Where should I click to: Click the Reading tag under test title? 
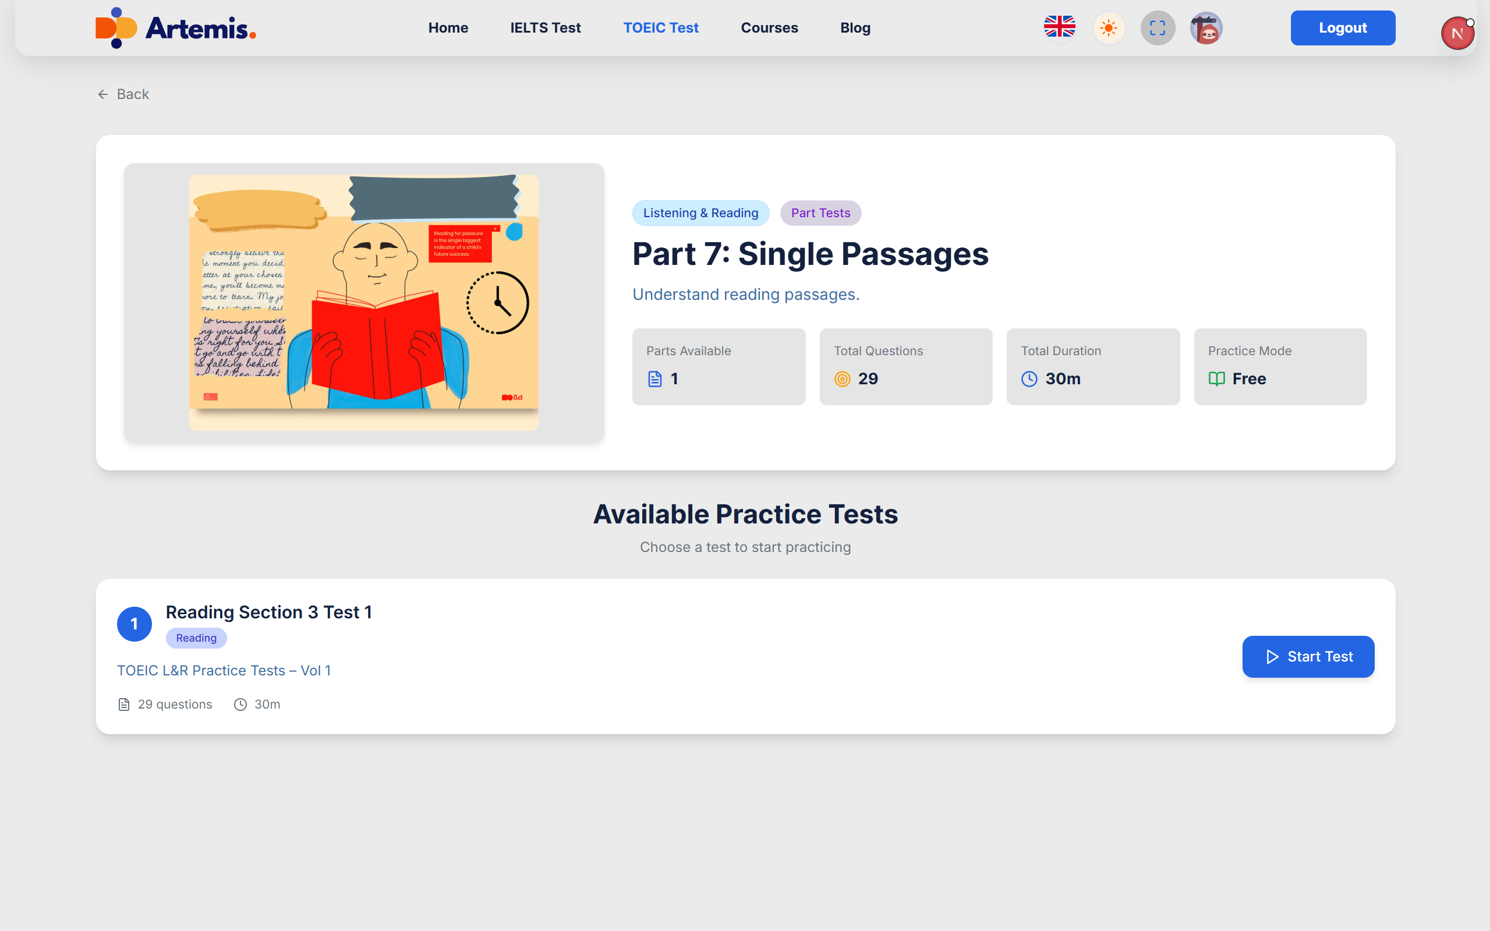[196, 638]
